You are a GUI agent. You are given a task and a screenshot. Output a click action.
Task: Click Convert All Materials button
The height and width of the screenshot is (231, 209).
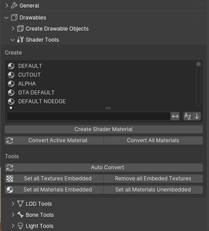click(153, 141)
